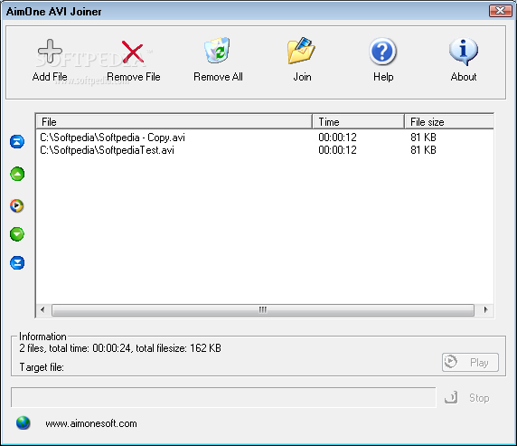Click the Join folder icon

pyautogui.click(x=301, y=51)
